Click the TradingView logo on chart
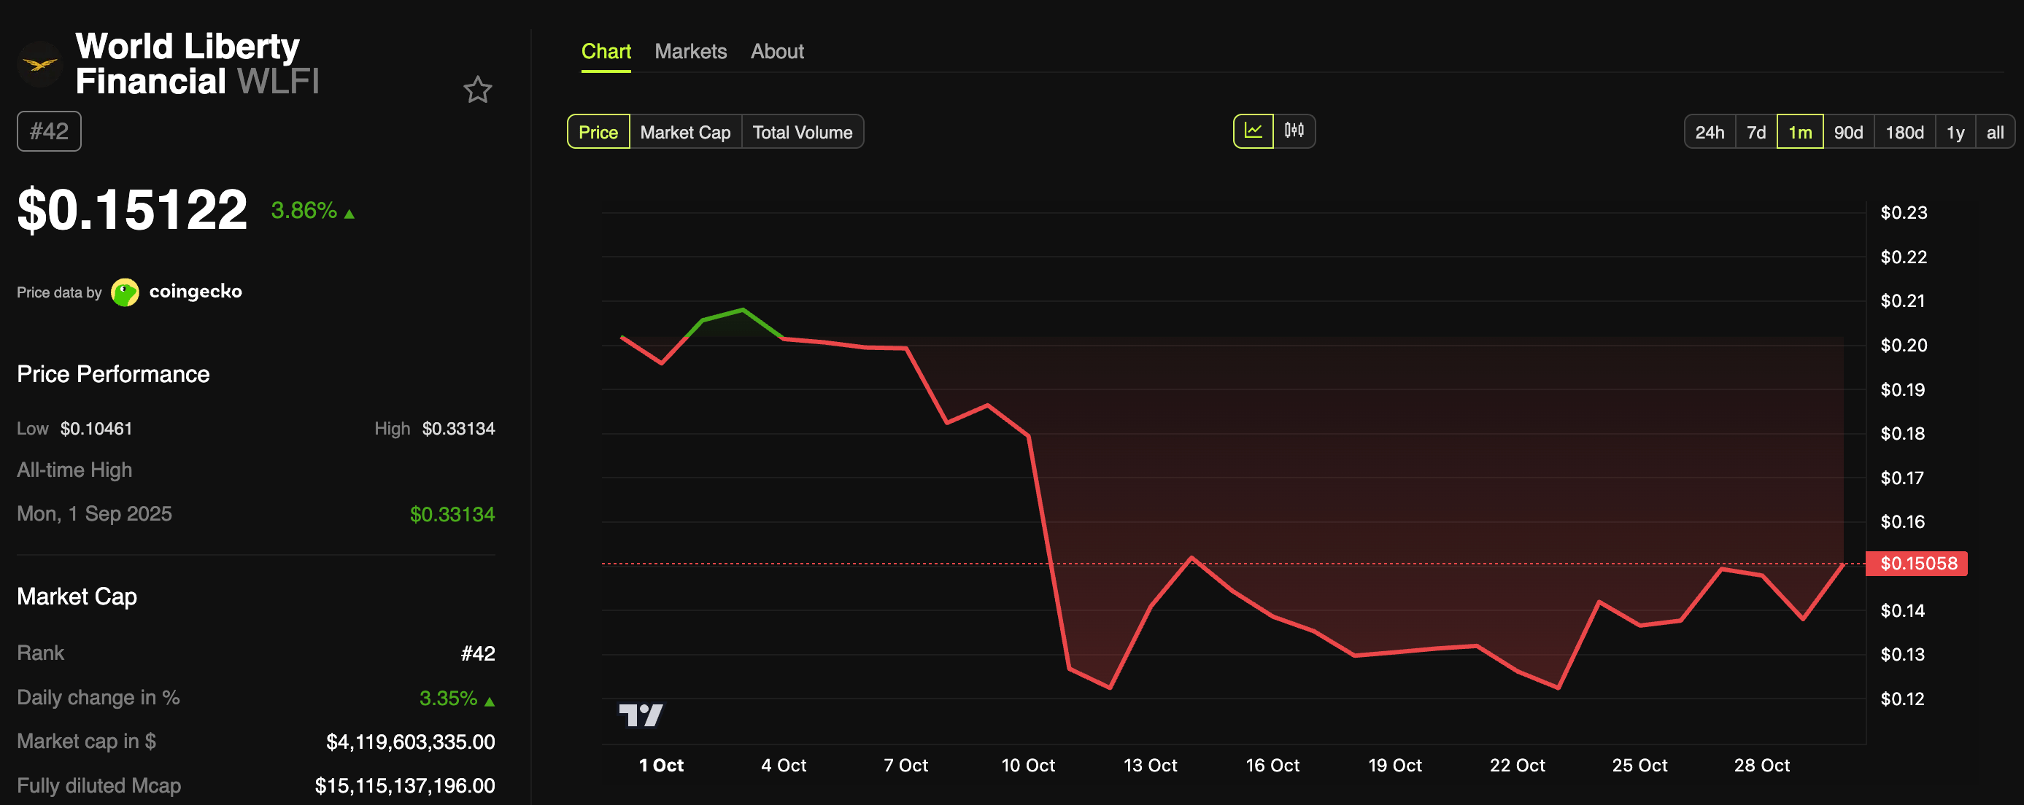Viewport: 2024px width, 805px height. [x=641, y=715]
